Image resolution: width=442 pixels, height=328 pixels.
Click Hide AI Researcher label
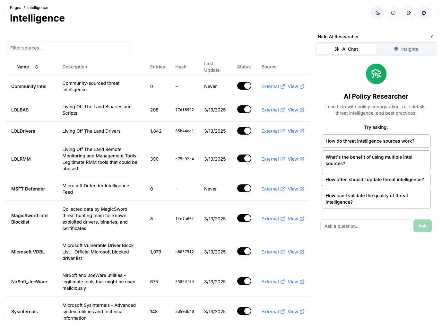click(338, 37)
